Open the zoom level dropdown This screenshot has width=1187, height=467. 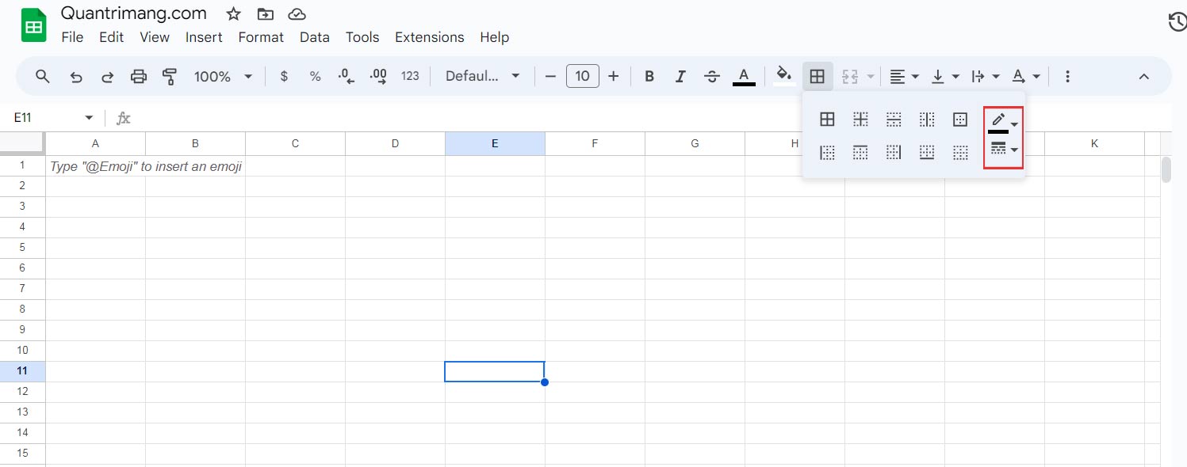coord(223,77)
